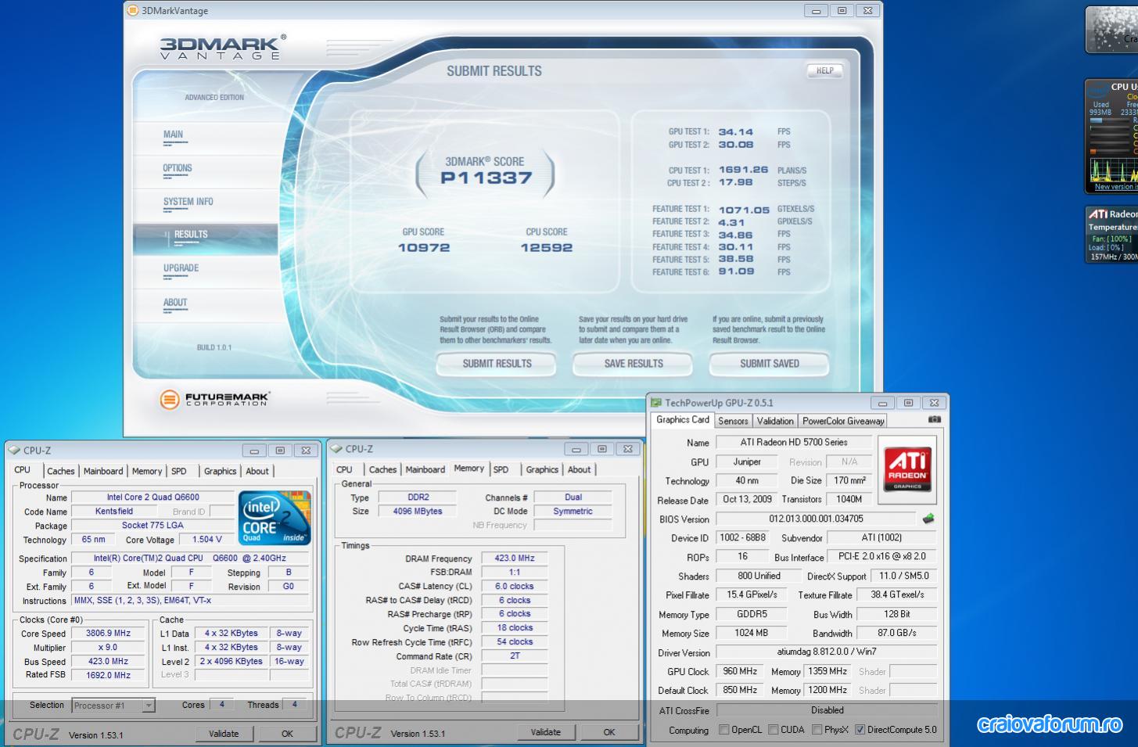Click the Core Speed 3806.9 MHz field

coord(109,634)
